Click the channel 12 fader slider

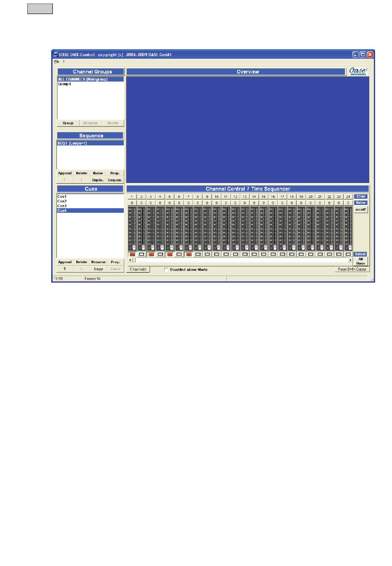[237, 246]
